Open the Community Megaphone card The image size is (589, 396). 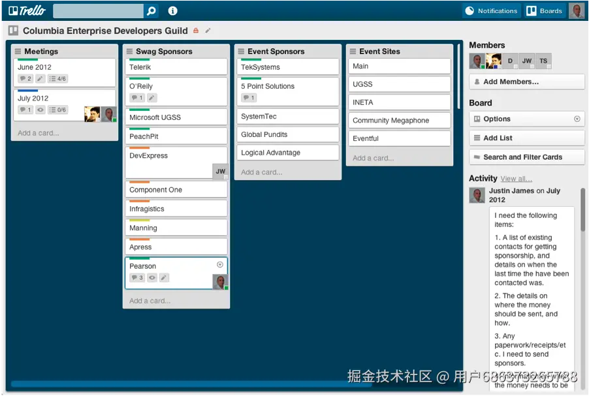[x=400, y=120]
